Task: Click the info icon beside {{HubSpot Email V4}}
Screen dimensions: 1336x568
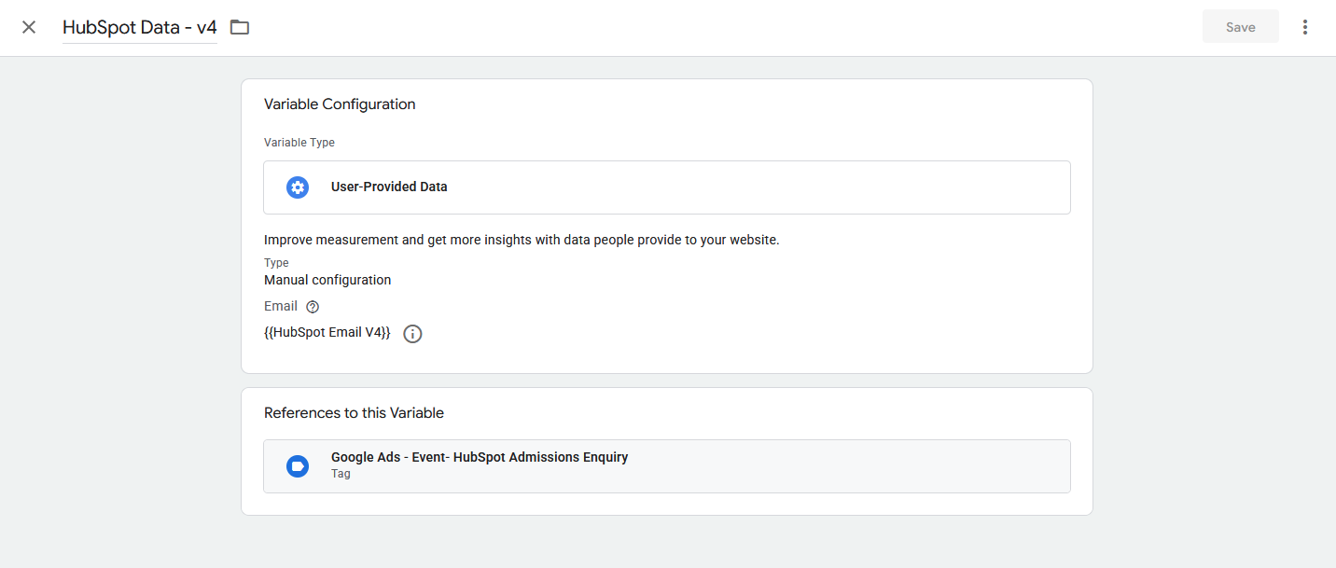Action: (x=412, y=334)
